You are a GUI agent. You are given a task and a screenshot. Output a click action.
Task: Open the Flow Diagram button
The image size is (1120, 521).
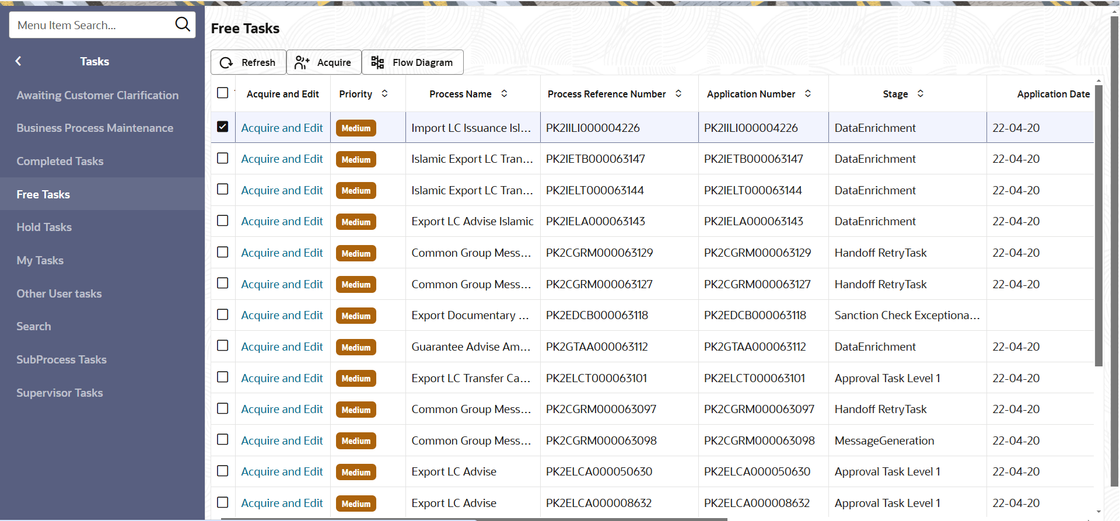(412, 62)
